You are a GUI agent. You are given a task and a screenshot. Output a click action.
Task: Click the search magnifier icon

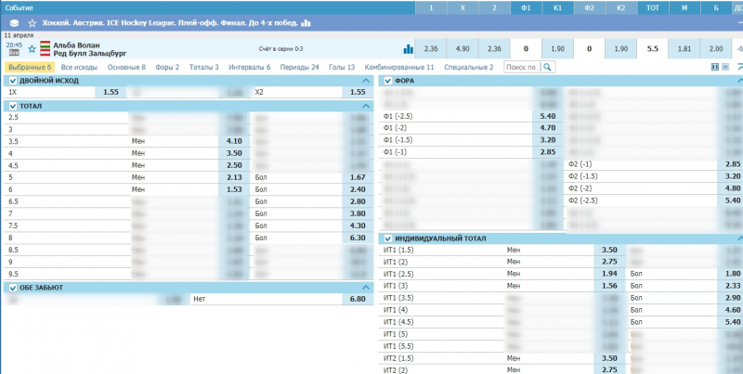point(548,67)
